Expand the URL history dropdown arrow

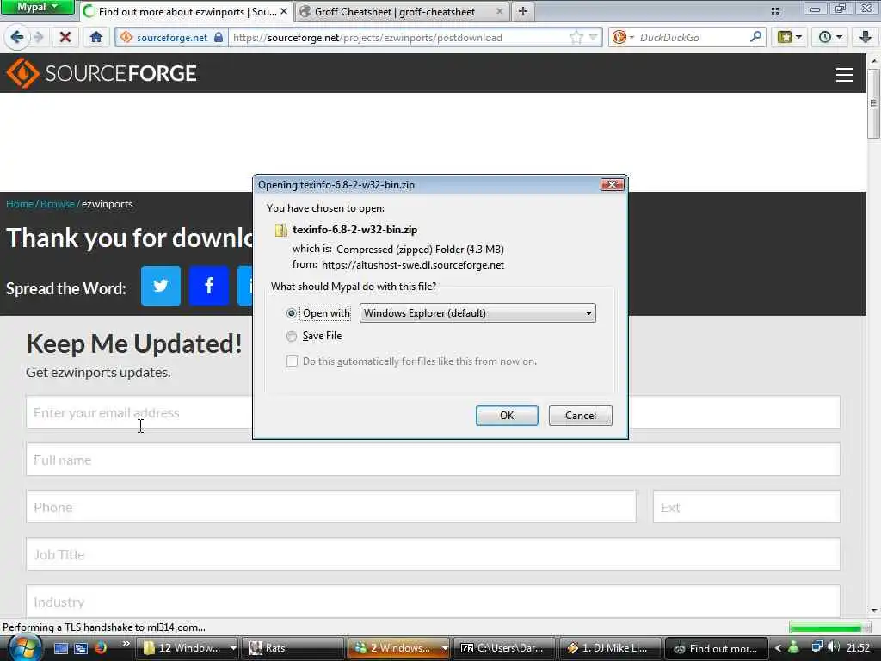pyautogui.click(x=594, y=38)
